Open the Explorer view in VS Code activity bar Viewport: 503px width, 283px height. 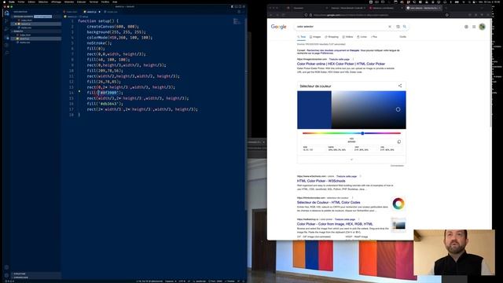pos(7,13)
